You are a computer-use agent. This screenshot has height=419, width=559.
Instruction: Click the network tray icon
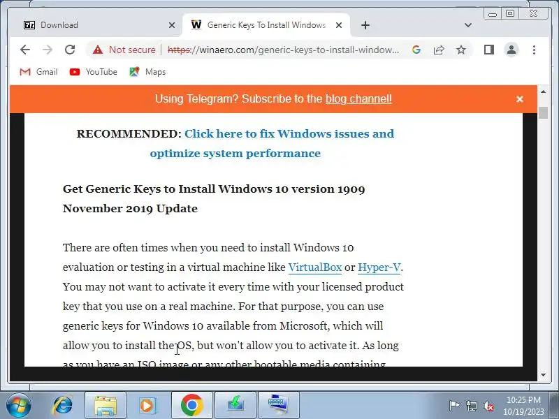pyautogui.click(x=471, y=406)
